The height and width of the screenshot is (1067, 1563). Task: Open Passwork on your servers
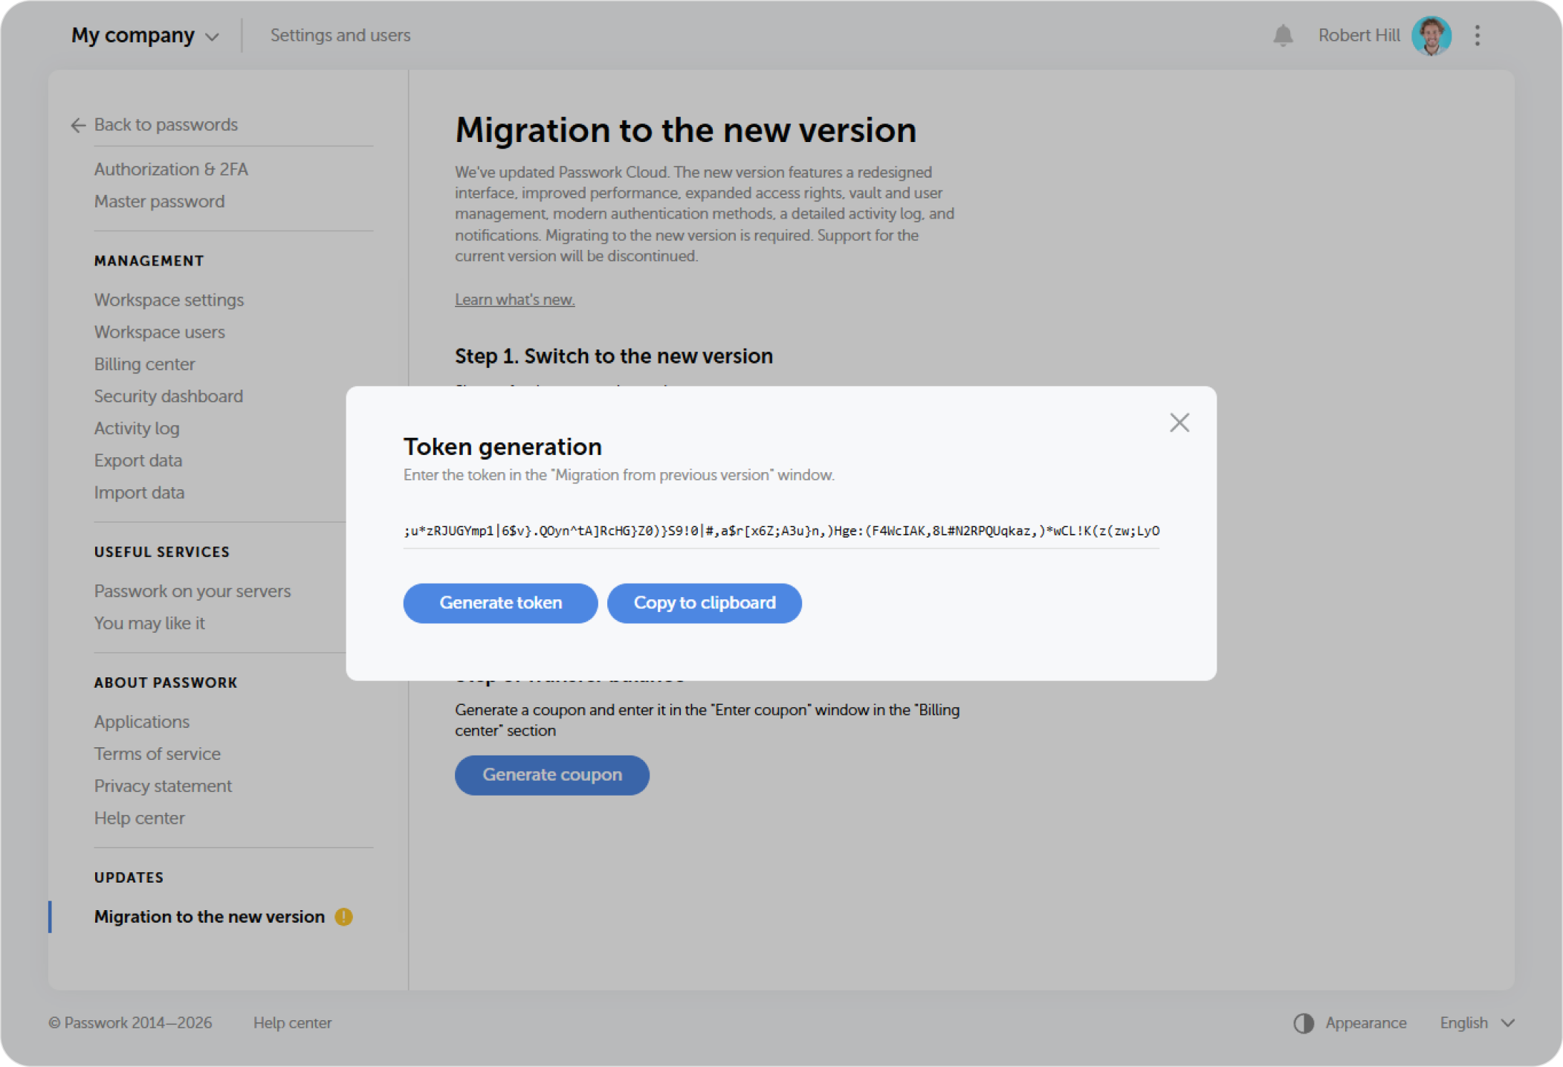192,591
